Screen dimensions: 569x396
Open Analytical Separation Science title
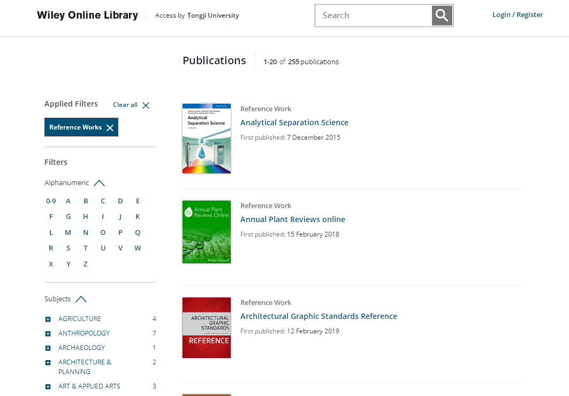coord(294,123)
